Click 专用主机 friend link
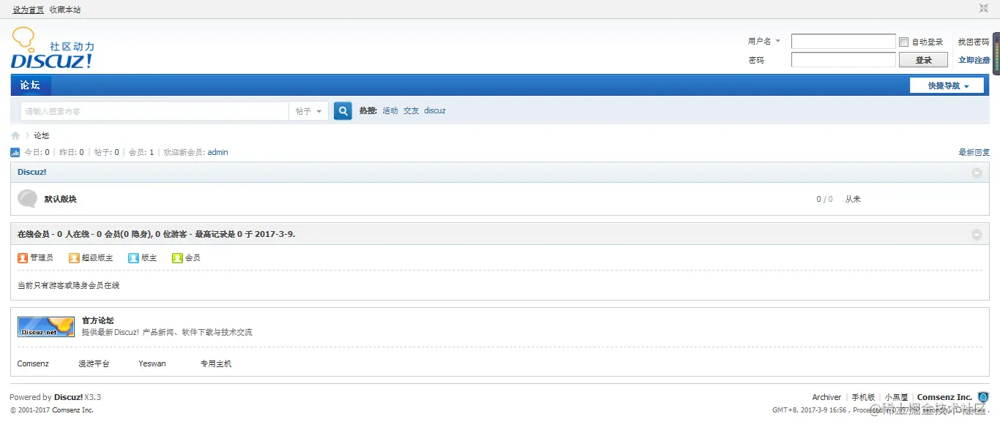Image resolution: width=1000 pixels, height=430 pixels. pos(216,363)
